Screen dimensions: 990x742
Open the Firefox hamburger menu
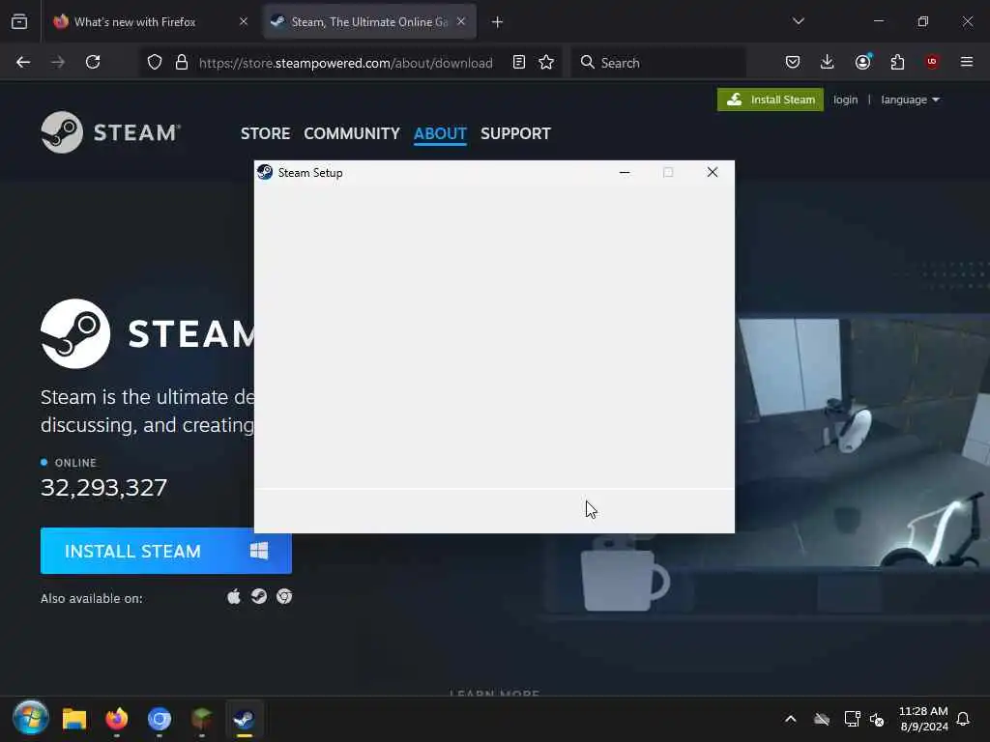[x=967, y=62]
